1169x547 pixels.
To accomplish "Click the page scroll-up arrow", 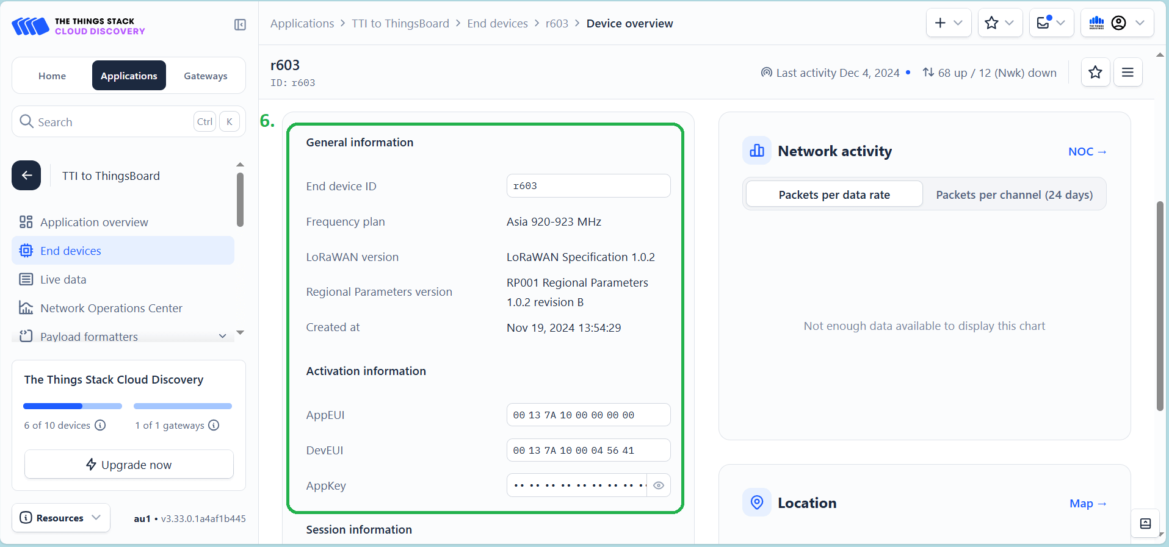I will tap(1160, 55).
